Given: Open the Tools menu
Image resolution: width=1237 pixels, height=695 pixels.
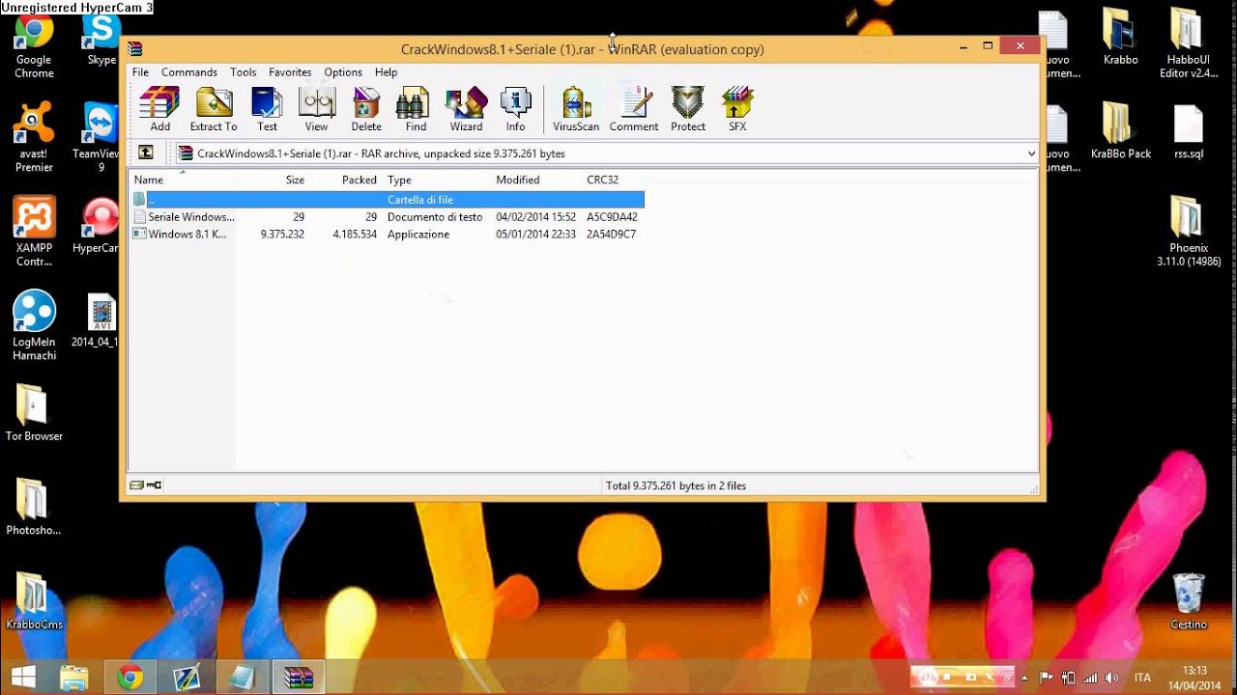Looking at the screenshot, I should tap(244, 72).
